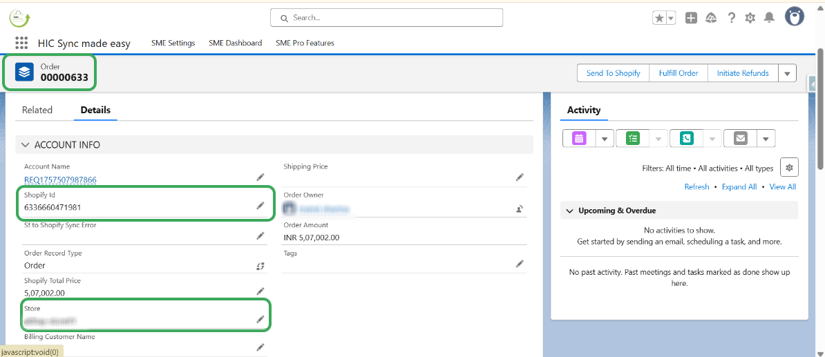Click the New Task icon
Screen dimensions: 825x357
click(633, 138)
